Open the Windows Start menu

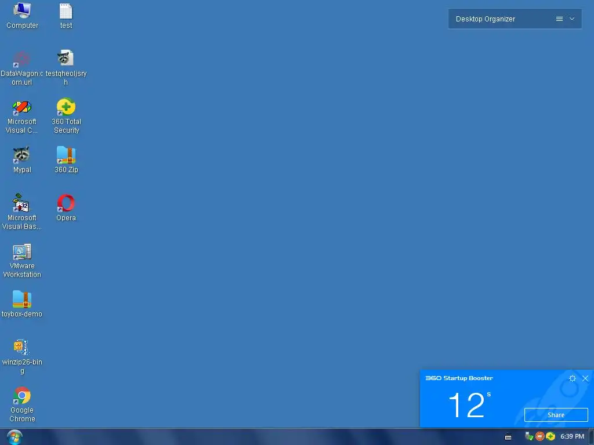coord(15,437)
